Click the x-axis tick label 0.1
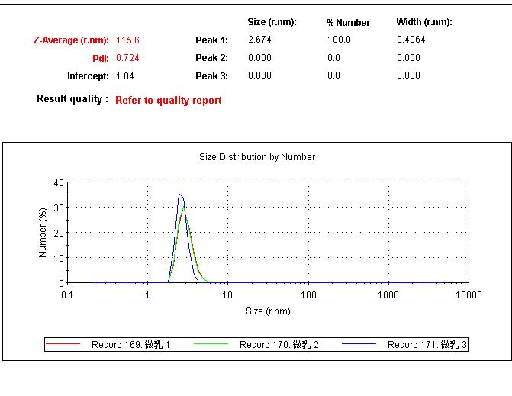Screen dimensions: 512x396 [67, 295]
